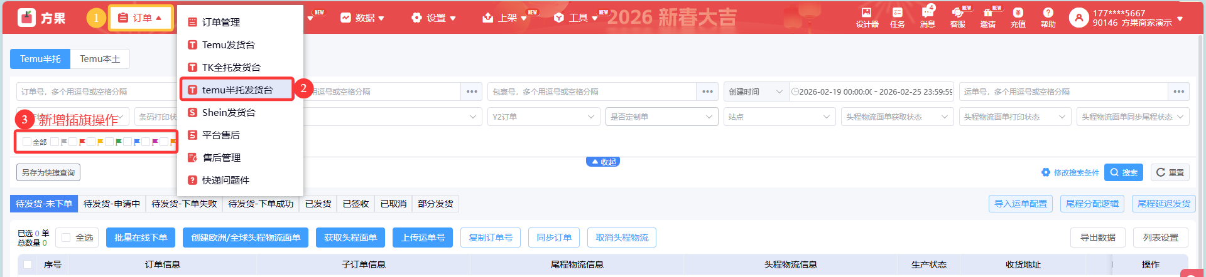Open the 头程物流面单获取状态 dropdown
The image size is (1206, 277).
898,117
